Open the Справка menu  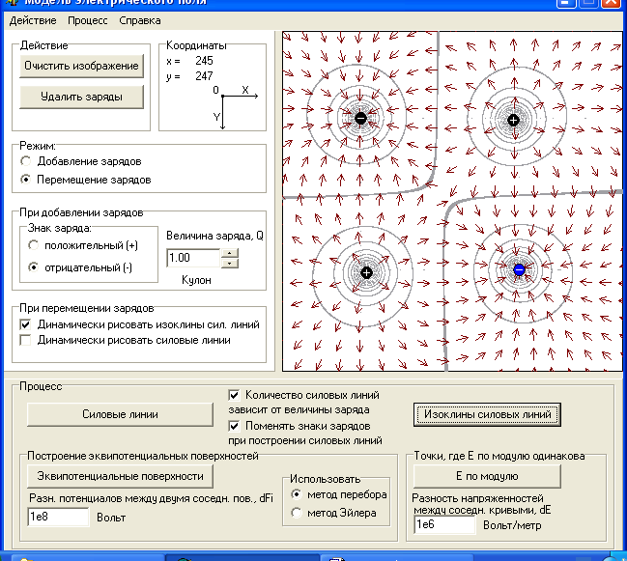pos(140,20)
